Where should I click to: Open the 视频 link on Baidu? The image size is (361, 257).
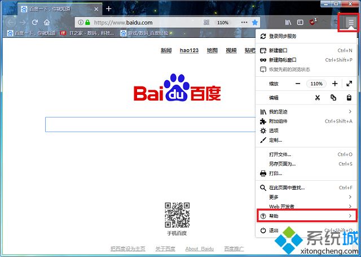click(x=231, y=50)
